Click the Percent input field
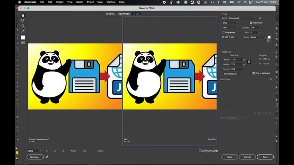 click(x=237, y=69)
